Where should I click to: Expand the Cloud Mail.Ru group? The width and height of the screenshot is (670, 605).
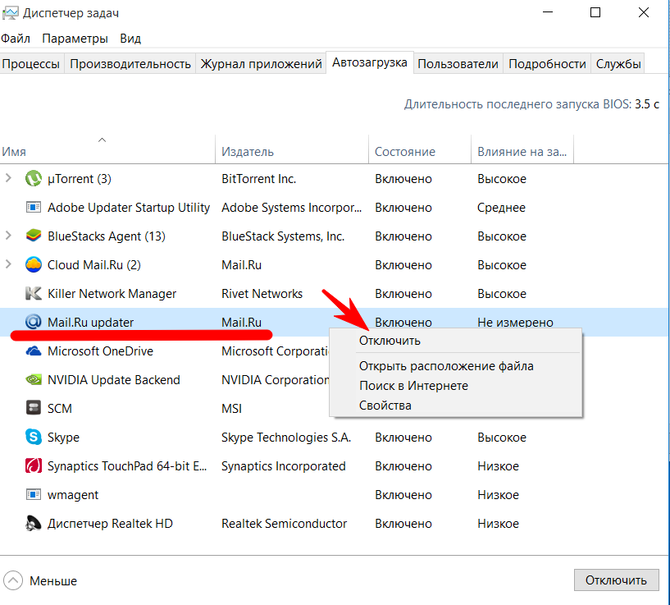[x=9, y=265]
